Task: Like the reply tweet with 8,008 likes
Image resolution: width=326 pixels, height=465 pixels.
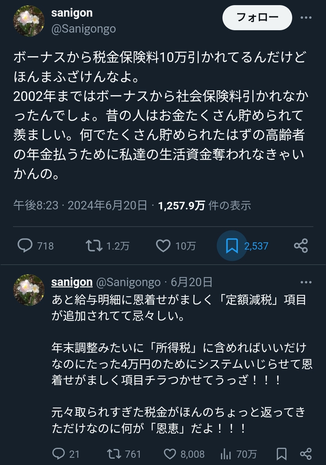Action: pyautogui.click(x=170, y=454)
